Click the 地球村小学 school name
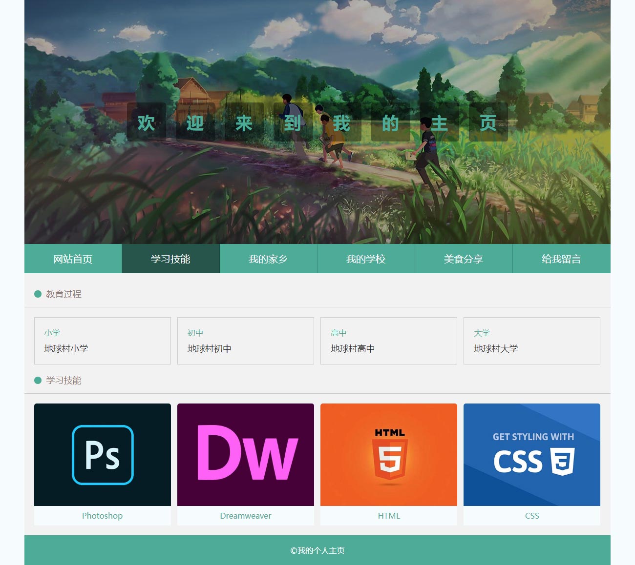 click(66, 348)
